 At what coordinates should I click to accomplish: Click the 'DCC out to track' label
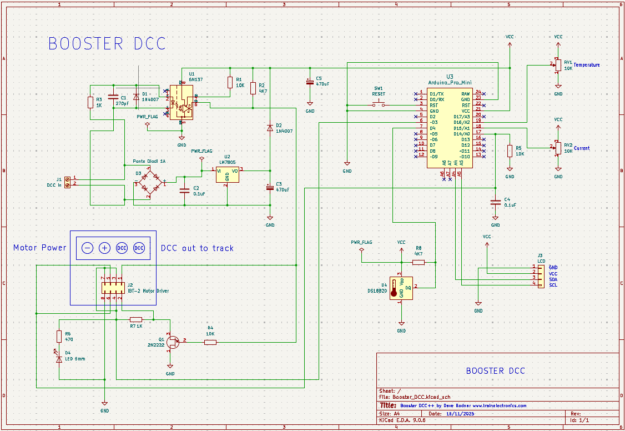197,248
